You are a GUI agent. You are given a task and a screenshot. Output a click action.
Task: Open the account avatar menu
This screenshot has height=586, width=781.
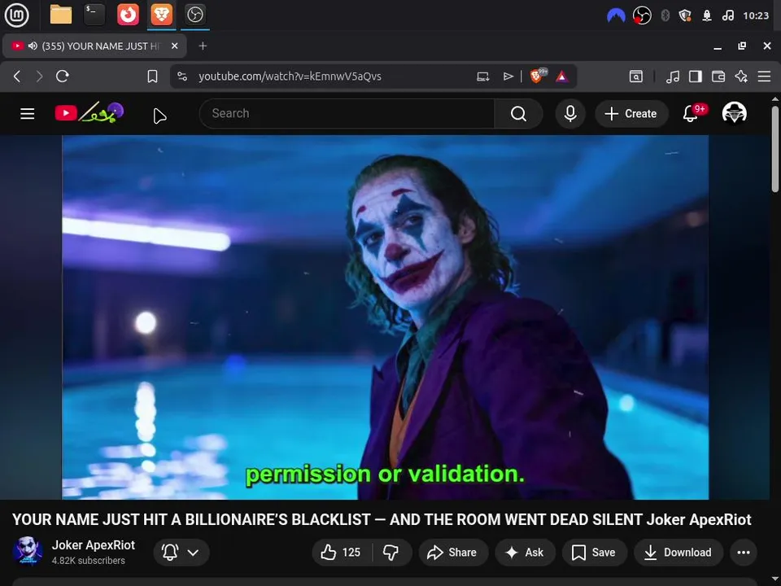click(734, 113)
